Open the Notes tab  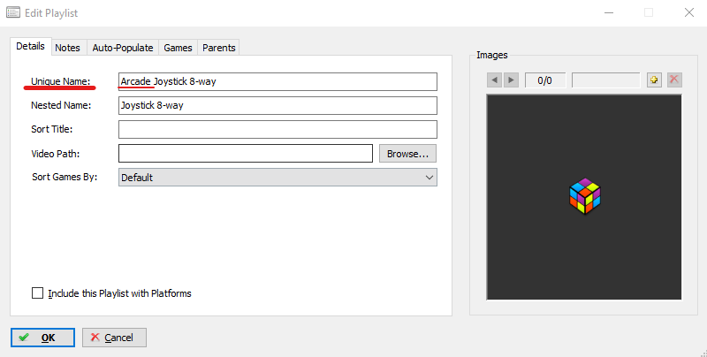coord(68,48)
